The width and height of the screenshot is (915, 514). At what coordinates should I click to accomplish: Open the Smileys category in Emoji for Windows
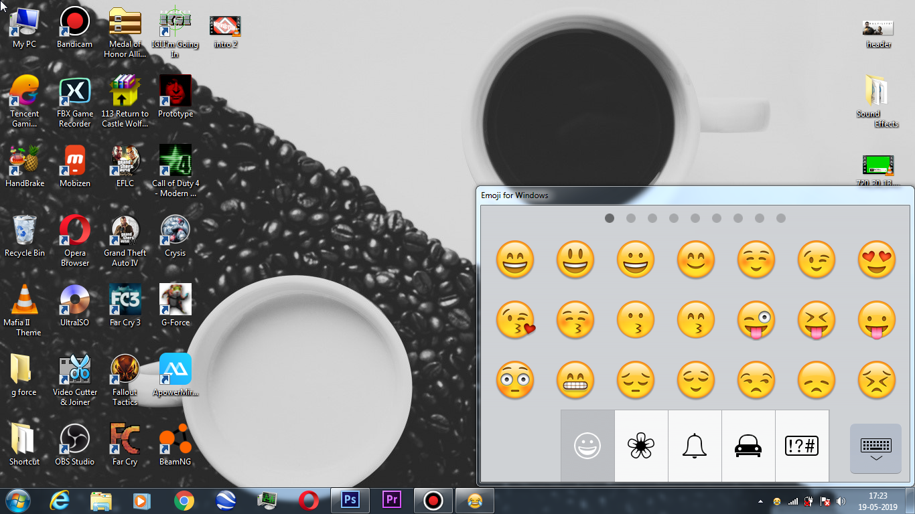tap(587, 445)
